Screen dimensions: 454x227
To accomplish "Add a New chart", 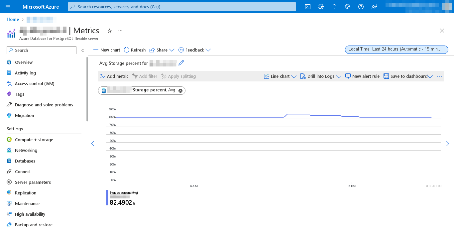I will click(x=106, y=50).
